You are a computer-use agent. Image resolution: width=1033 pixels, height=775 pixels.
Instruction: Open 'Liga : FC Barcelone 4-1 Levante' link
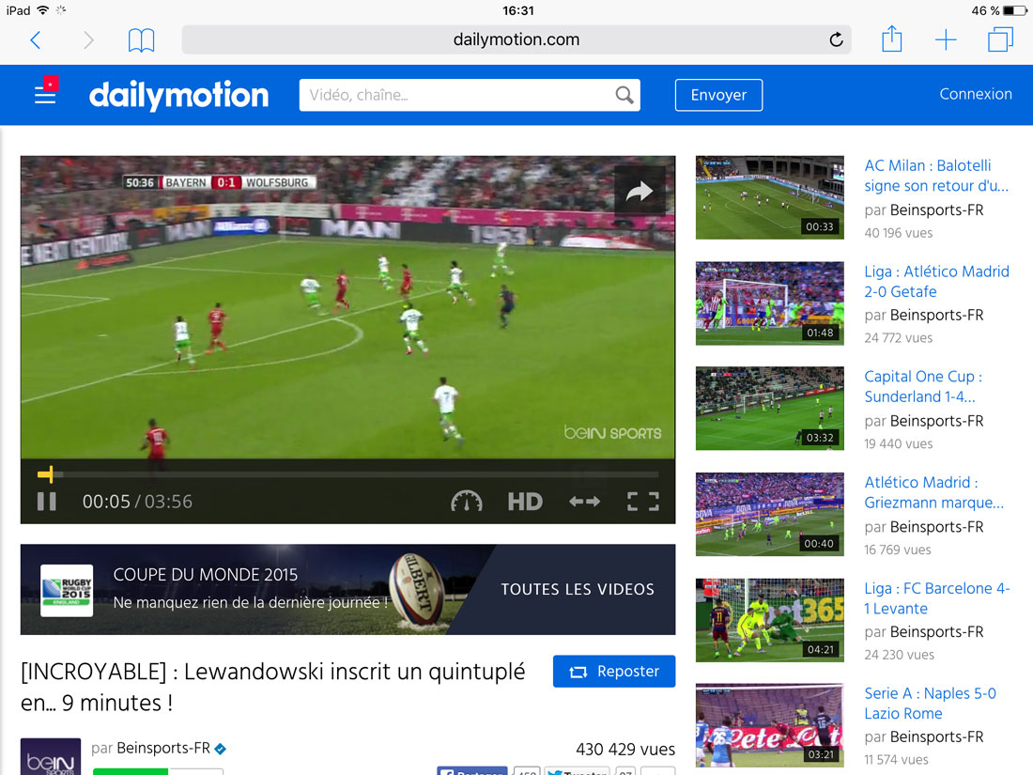(937, 598)
